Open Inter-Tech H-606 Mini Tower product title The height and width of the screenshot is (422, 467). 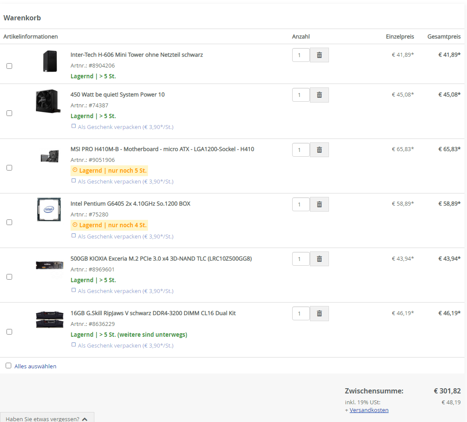137,55
